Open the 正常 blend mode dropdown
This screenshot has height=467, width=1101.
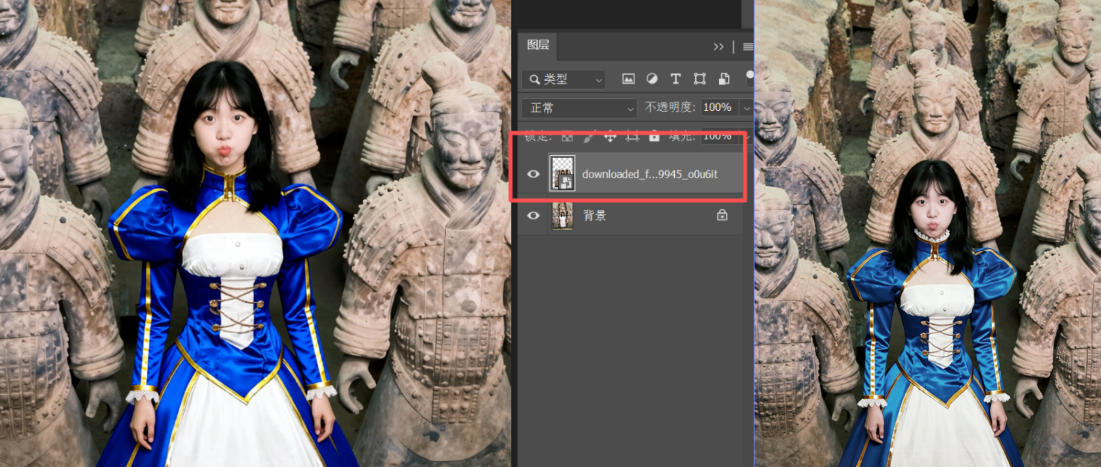(579, 108)
